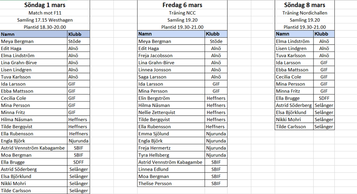This screenshot has width=357, height=194.
Task: Click the "Plantid 18.30-20.00" cell
Action: [45, 27]
